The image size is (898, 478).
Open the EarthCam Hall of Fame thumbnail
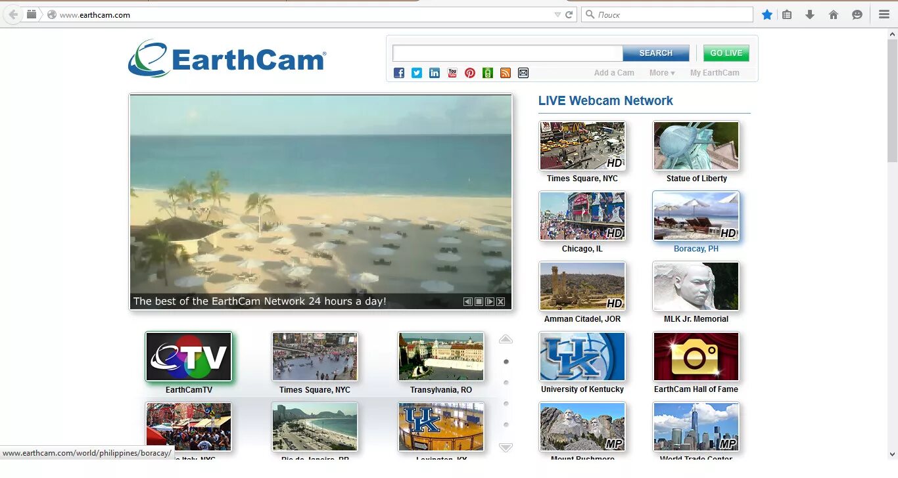click(696, 357)
